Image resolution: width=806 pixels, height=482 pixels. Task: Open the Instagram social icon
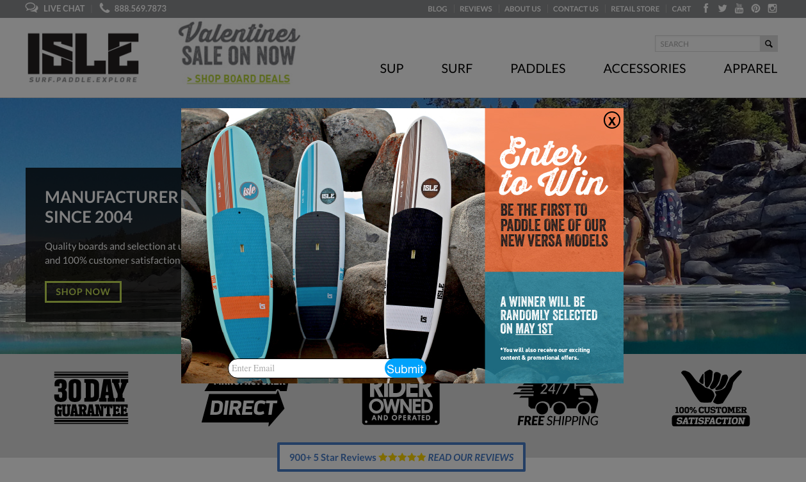773,8
